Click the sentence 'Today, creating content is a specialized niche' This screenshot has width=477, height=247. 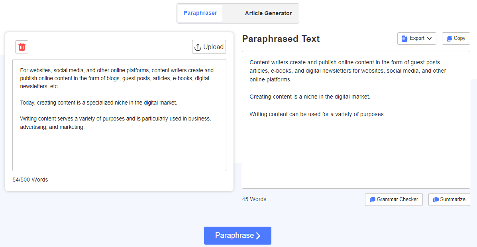pyautogui.click(x=98, y=103)
